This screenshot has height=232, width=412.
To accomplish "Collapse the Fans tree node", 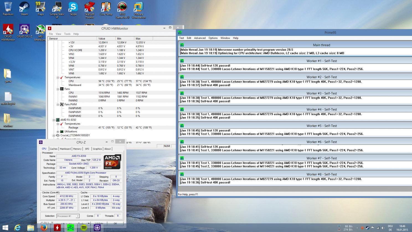I will 58,89.
